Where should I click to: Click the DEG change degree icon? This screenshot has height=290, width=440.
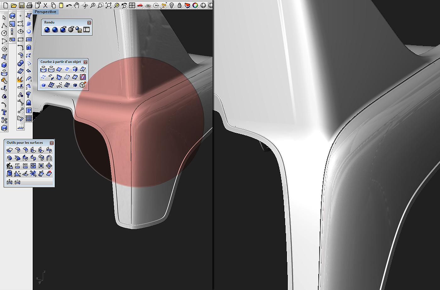tap(25, 166)
